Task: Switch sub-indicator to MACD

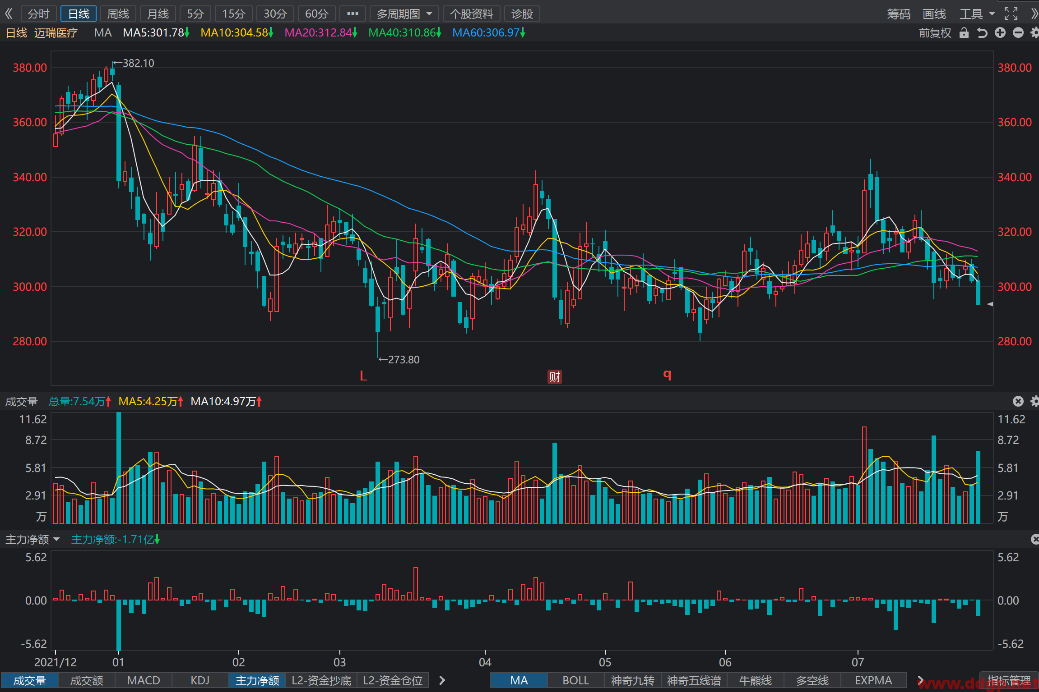Action: coord(144,680)
